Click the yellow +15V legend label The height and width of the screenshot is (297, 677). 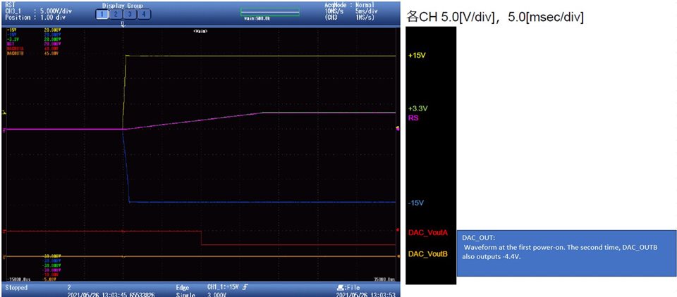click(416, 56)
